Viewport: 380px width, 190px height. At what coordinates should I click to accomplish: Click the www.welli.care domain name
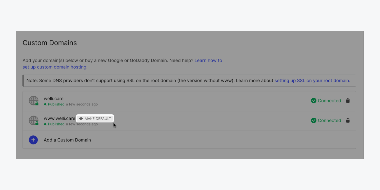point(59,118)
